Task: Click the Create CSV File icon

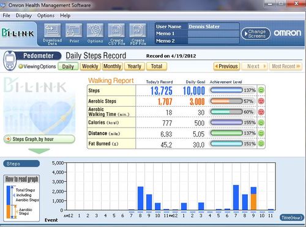Action: 116,34
